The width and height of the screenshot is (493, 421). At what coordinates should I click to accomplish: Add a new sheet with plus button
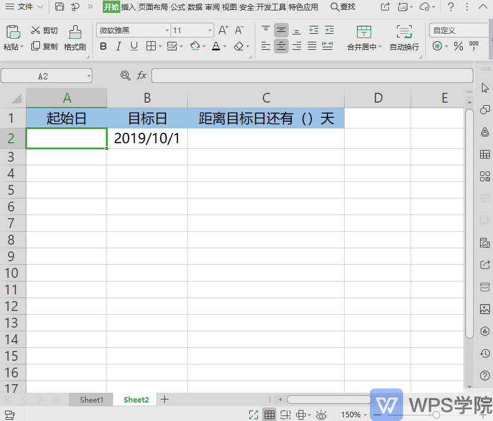tap(164, 399)
